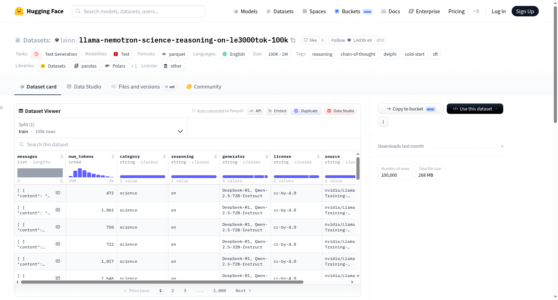Open the laion organization link

(68, 40)
